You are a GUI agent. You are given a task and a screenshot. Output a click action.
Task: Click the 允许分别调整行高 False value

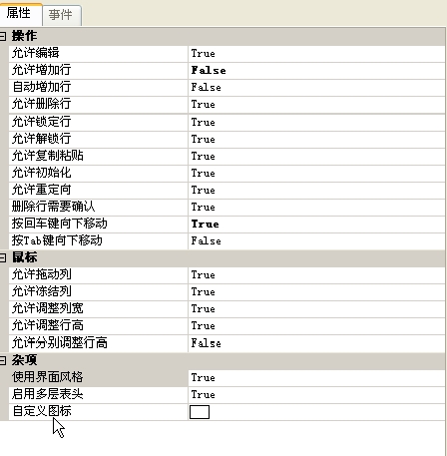coord(206,343)
